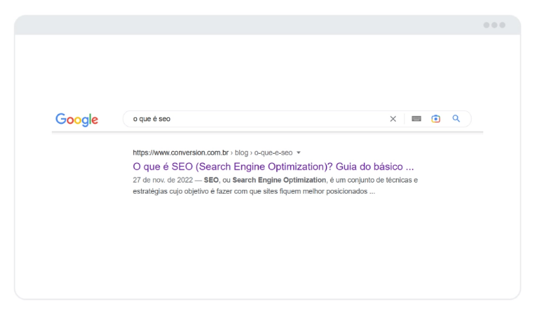Click the rightmost dot in window controls
Viewport: 539px width, 311px height.
click(x=502, y=25)
